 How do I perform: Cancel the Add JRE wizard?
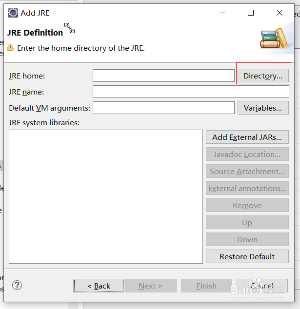262,286
